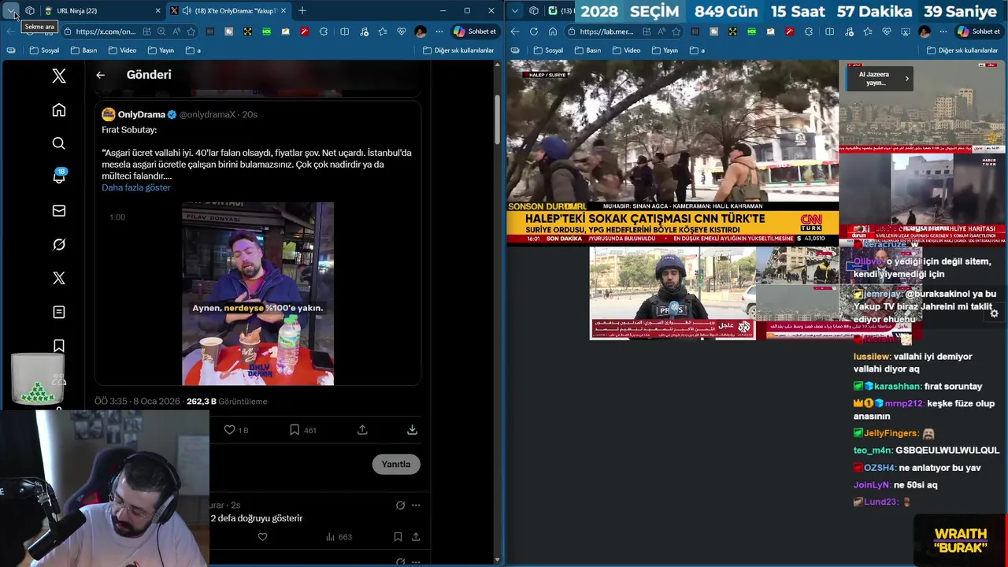This screenshot has width=1008, height=567.
Task: Open Yayın bookmarks folder in lab.mer window
Action: pos(665,50)
